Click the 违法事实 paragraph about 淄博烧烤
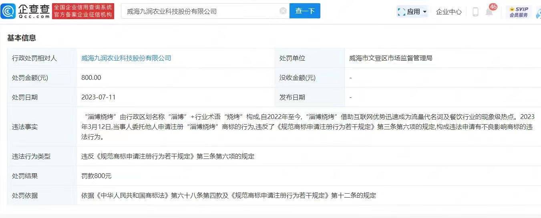Screen dimensions: 541x218 (x=308, y=127)
